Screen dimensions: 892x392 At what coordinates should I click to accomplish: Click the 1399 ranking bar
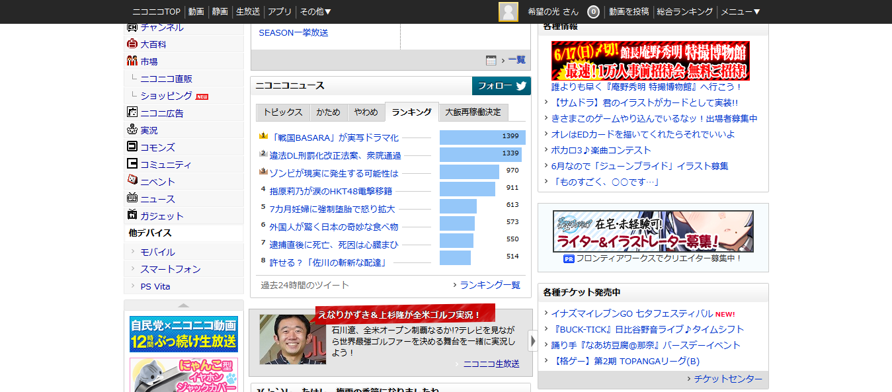point(483,137)
